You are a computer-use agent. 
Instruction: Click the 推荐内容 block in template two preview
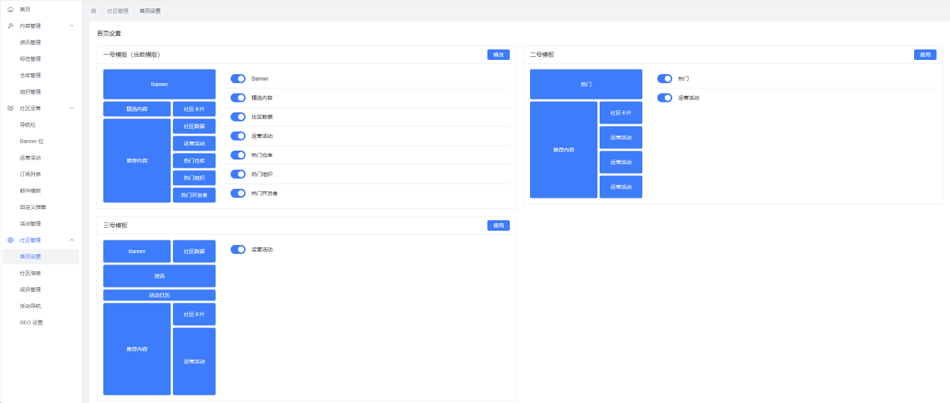564,150
